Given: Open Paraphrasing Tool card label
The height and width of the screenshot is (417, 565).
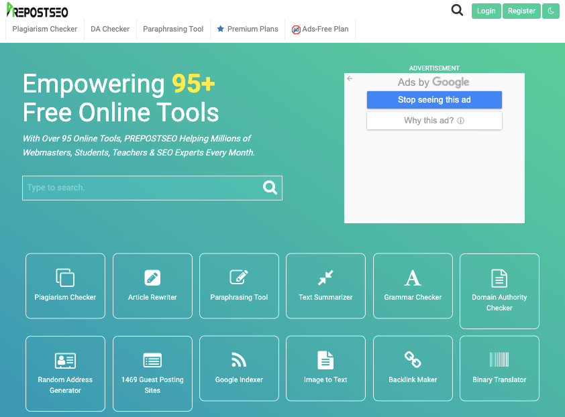Looking at the screenshot, I should pyautogui.click(x=239, y=298).
